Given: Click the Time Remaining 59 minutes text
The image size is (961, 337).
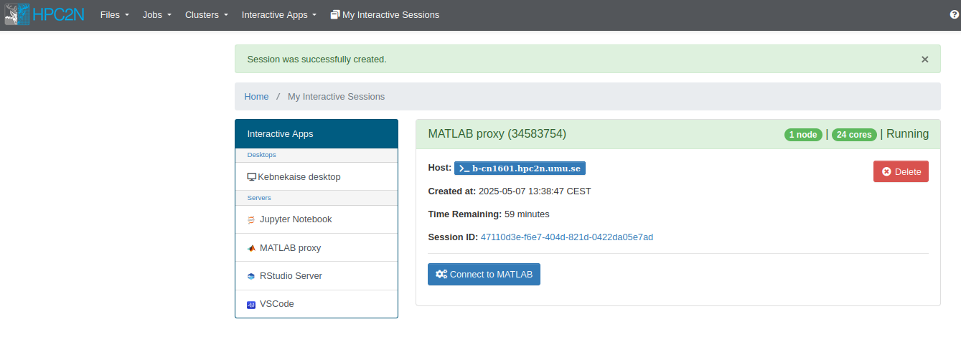Looking at the screenshot, I should tap(489, 214).
